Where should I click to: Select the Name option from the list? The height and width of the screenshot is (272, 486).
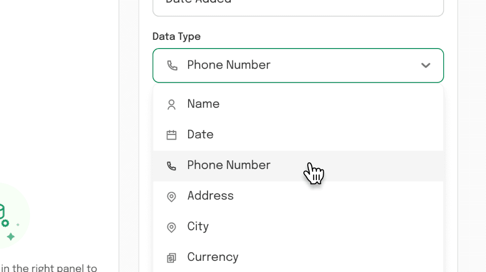298,104
